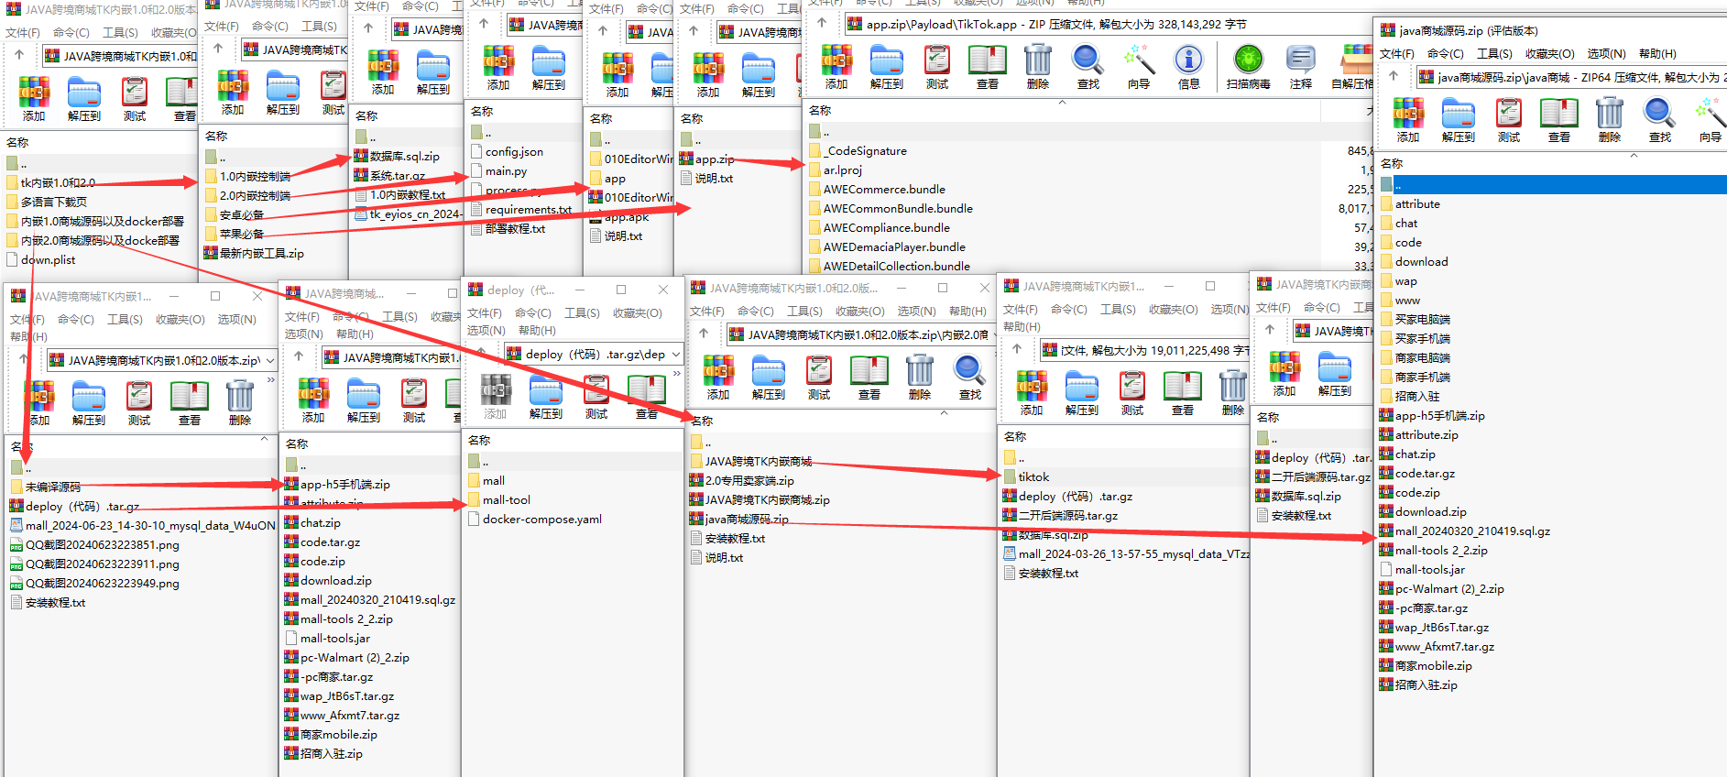Select requirements.txt file
This screenshot has width=1727, height=777.
click(x=520, y=210)
